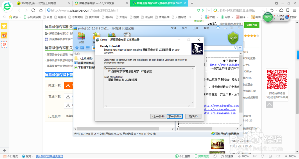Open 今日特卖 in the status bar

[x=10, y=156]
